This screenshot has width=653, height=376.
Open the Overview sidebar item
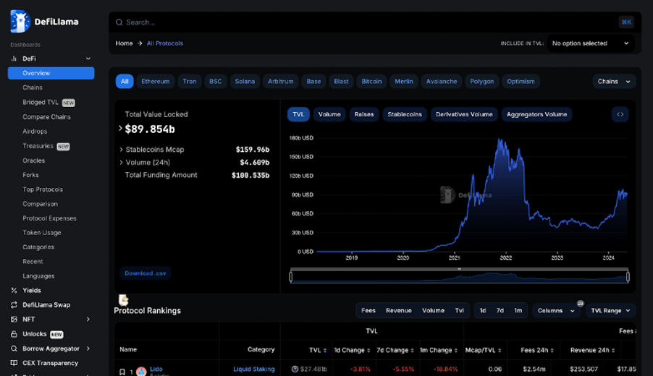click(51, 73)
